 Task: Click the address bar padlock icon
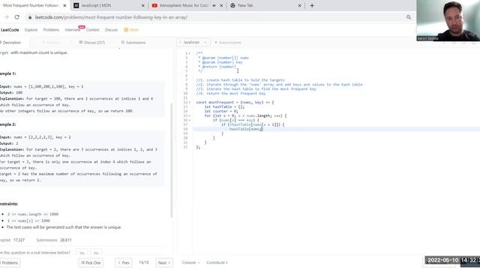(x=30, y=17)
